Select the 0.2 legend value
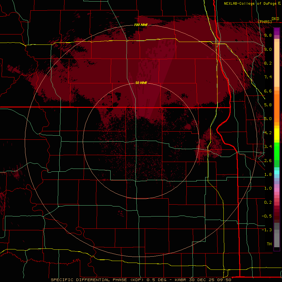 (268, 202)
